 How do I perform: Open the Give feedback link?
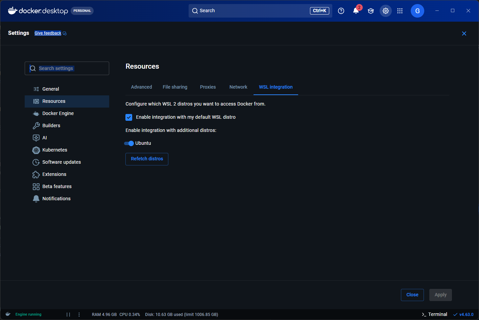click(48, 33)
